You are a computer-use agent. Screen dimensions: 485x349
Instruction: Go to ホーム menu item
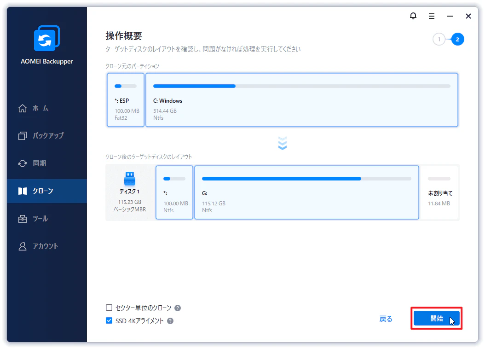click(x=47, y=108)
